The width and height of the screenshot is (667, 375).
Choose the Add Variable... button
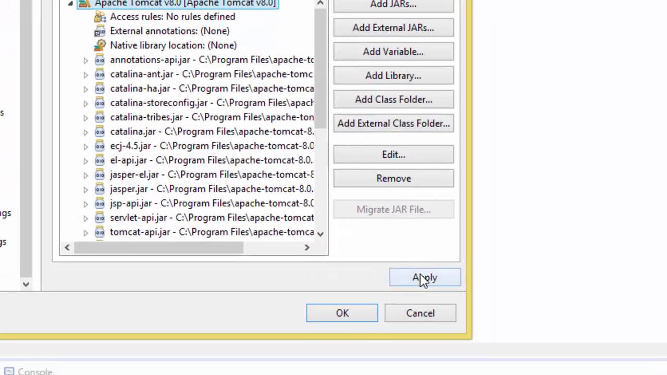pos(393,52)
